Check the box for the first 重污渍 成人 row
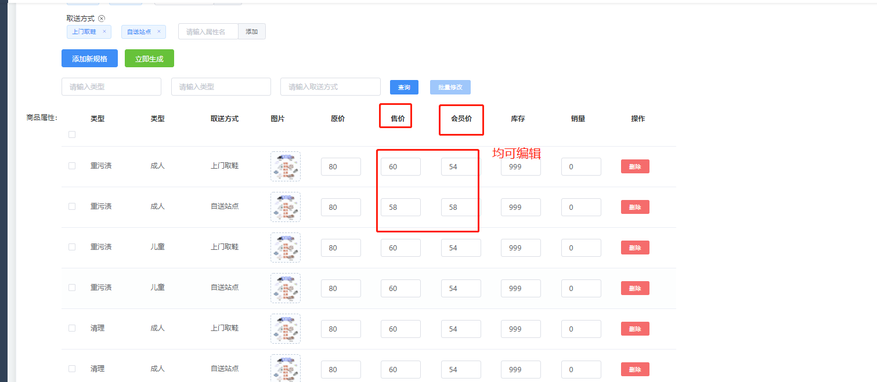 pos(72,166)
